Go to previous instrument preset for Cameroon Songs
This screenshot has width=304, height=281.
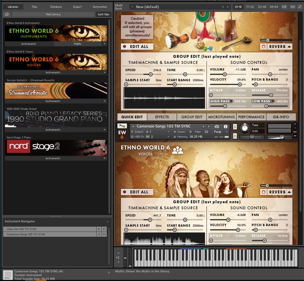203,127
